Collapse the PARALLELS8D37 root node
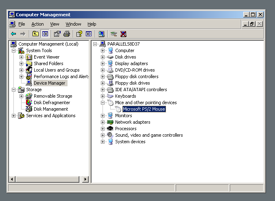This screenshot has height=201, width=275. point(95,44)
